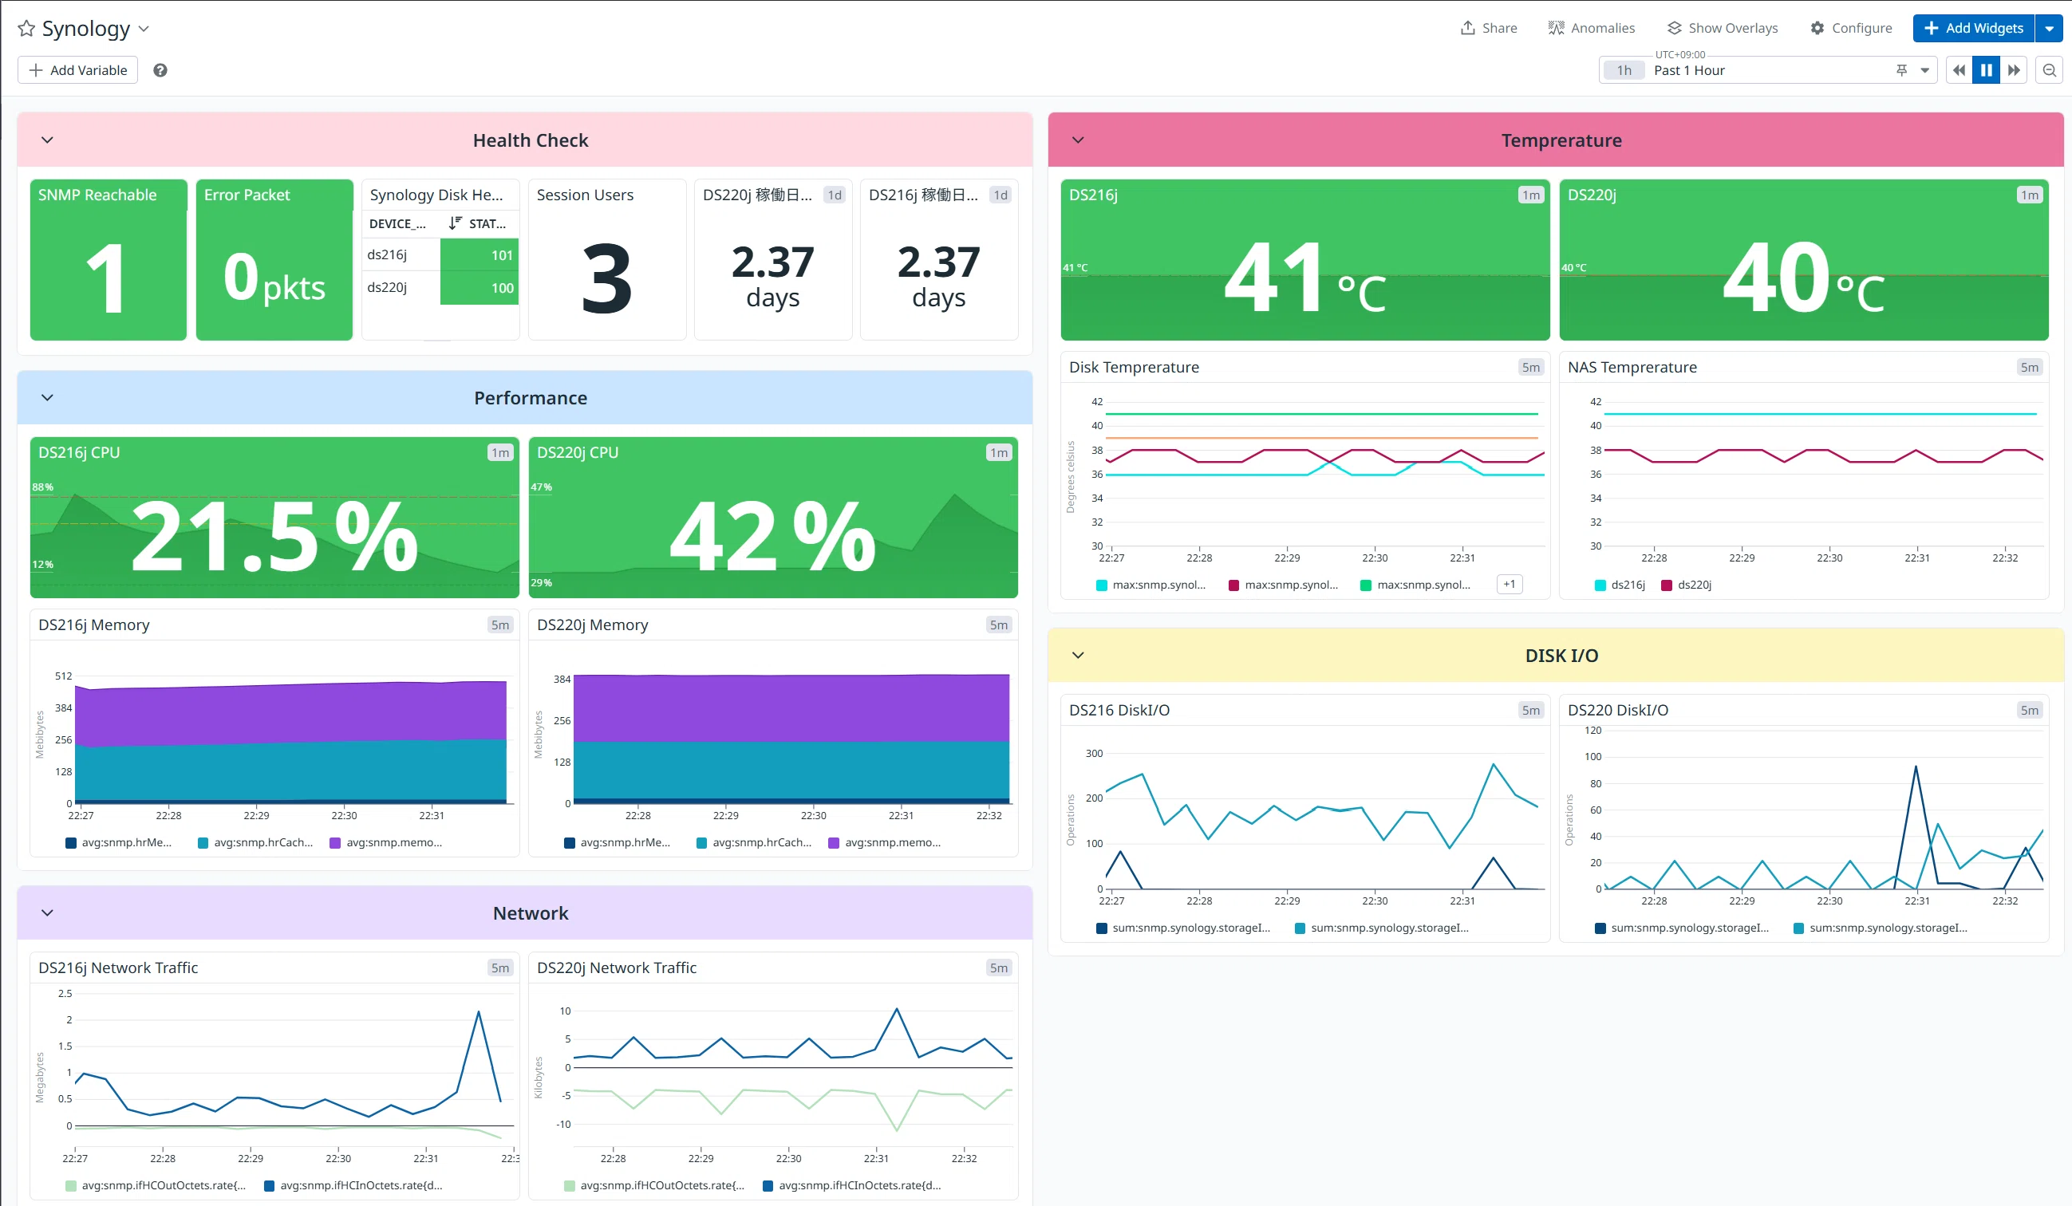Click the Share button
Viewport: 2072px width, 1206px height.
coord(1489,28)
